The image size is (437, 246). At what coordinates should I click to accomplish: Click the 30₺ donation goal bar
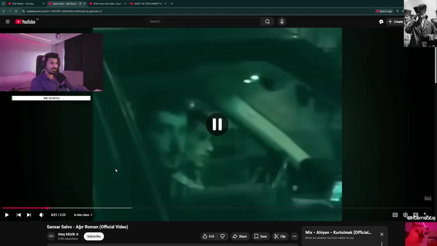click(x=51, y=98)
